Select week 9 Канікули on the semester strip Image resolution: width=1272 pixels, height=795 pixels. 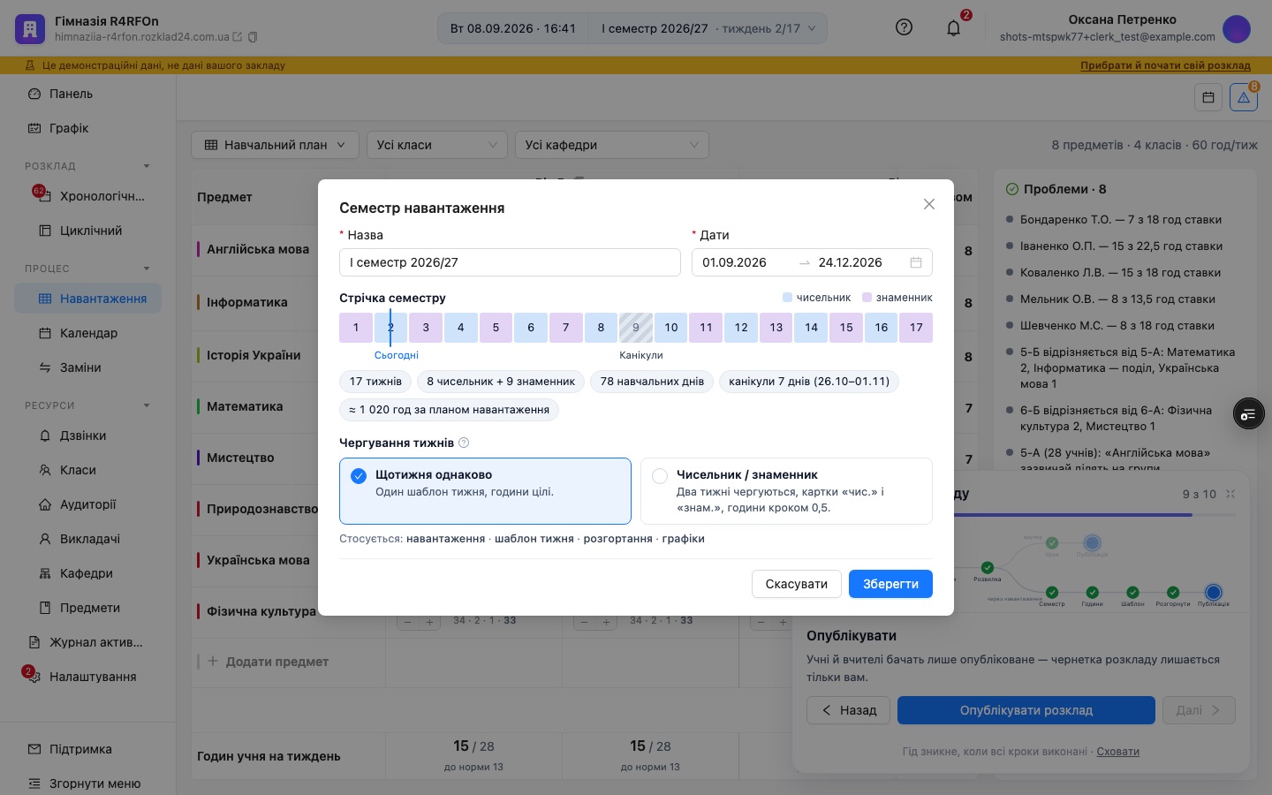pos(636,328)
